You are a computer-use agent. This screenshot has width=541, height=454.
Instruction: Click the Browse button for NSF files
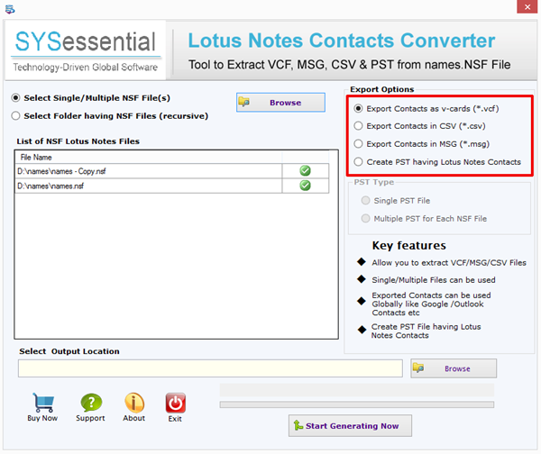click(x=280, y=103)
